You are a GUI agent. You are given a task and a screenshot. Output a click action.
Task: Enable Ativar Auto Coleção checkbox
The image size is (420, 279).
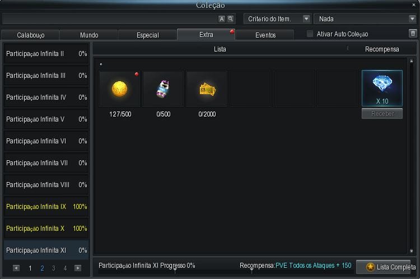pos(310,34)
